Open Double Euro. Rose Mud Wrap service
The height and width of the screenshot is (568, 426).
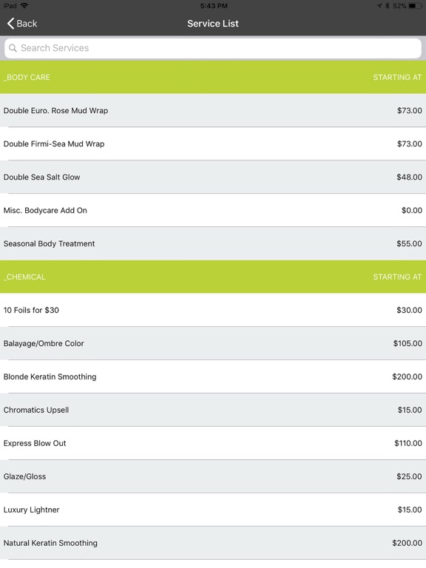click(x=213, y=110)
